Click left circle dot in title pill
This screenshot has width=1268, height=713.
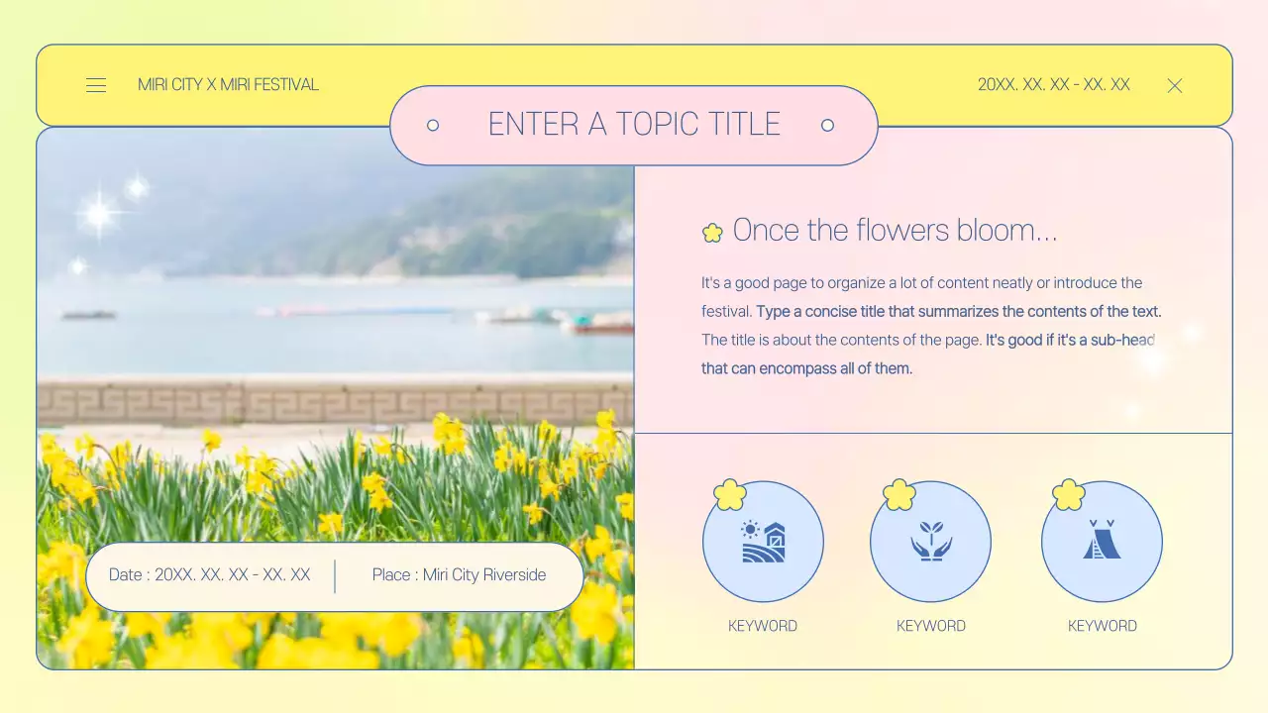click(433, 125)
